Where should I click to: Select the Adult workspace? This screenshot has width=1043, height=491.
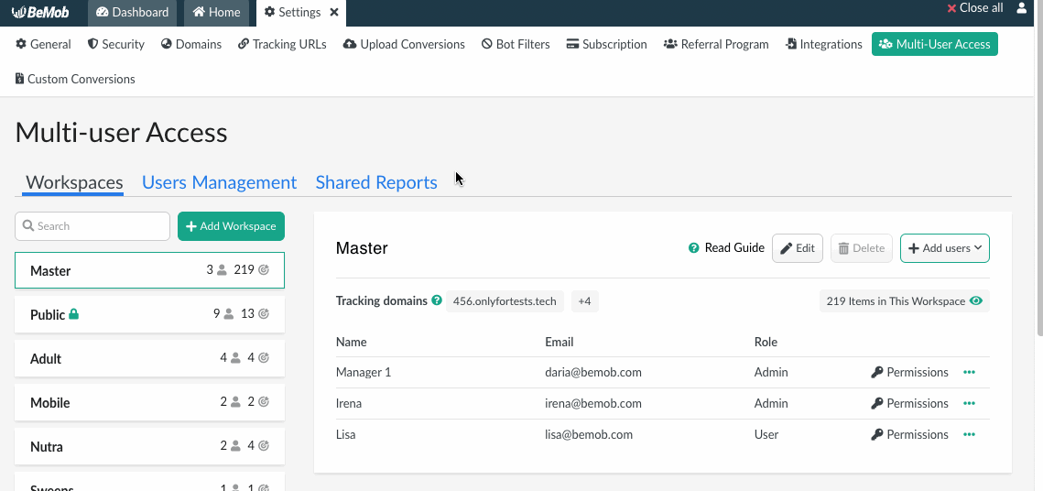tap(149, 358)
